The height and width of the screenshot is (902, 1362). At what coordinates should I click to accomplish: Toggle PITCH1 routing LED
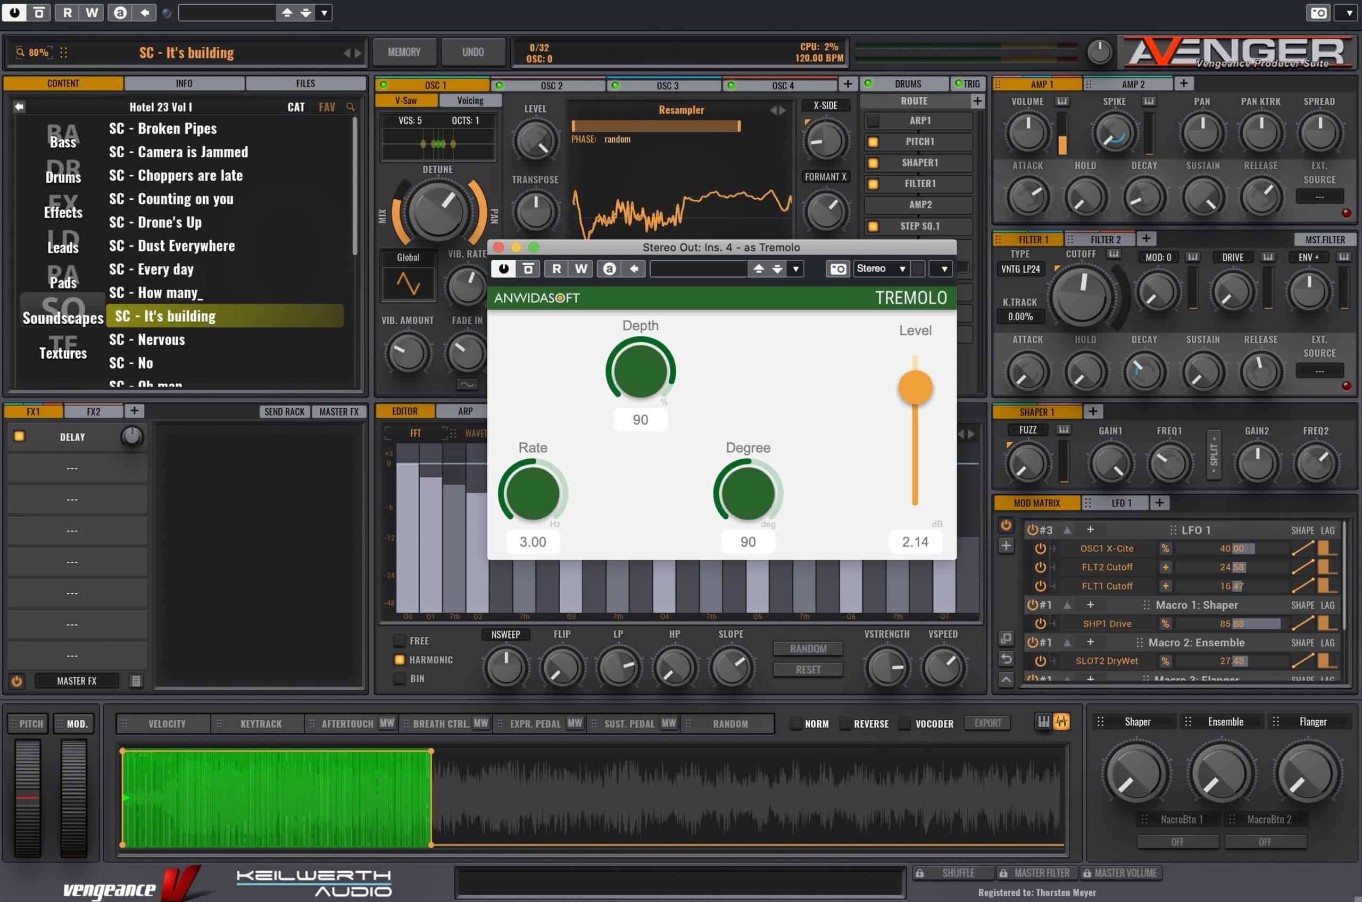point(873,141)
